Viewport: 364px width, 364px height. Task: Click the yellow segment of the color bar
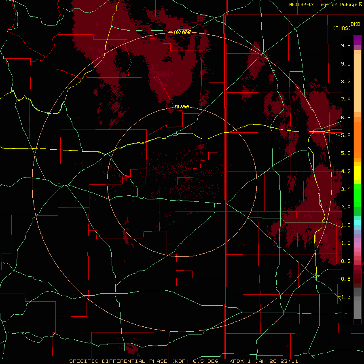point(357,173)
